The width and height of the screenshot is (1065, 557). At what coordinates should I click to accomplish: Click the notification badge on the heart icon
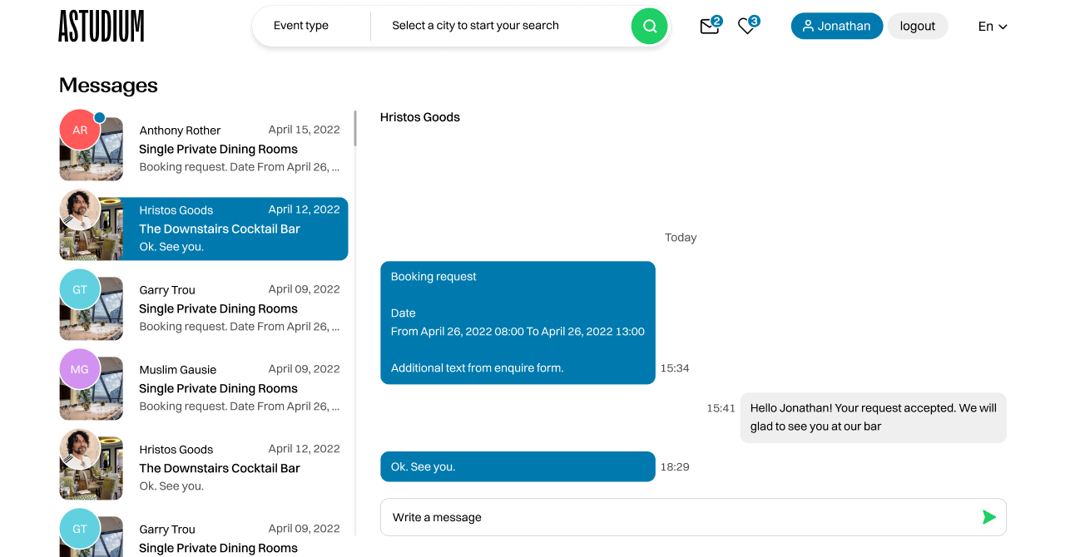[x=754, y=20]
